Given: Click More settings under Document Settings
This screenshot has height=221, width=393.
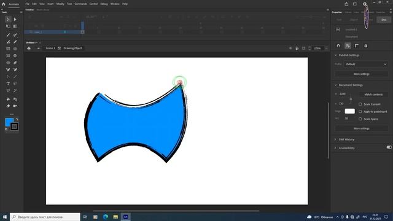Looking at the screenshot, I should click(361, 128).
